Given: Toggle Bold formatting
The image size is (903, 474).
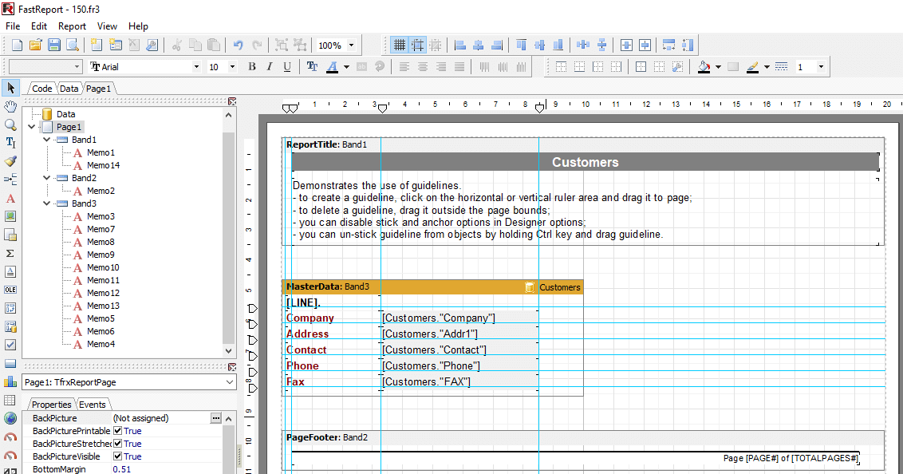Looking at the screenshot, I should [251, 67].
